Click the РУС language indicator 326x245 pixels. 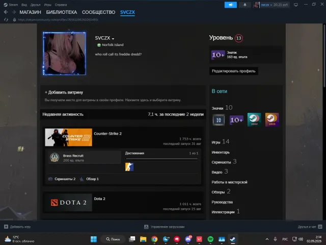285,239
